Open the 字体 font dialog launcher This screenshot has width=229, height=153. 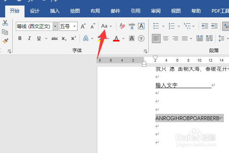click(x=146, y=51)
